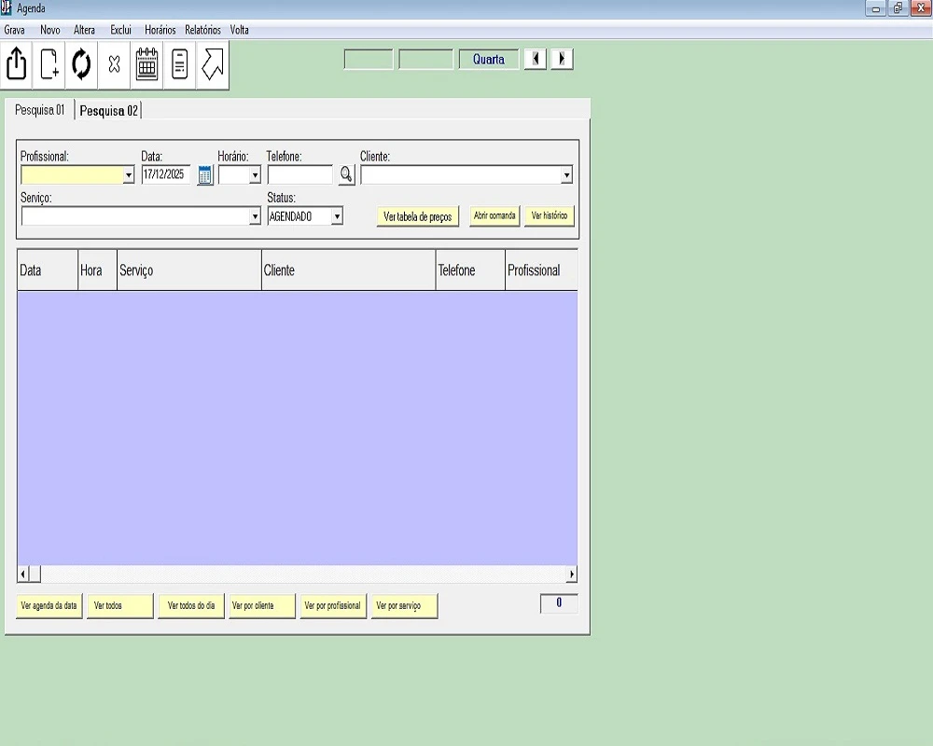Image resolution: width=933 pixels, height=746 pixels.
Task: Go to next day arrow button
Action: tap(562, 60)
